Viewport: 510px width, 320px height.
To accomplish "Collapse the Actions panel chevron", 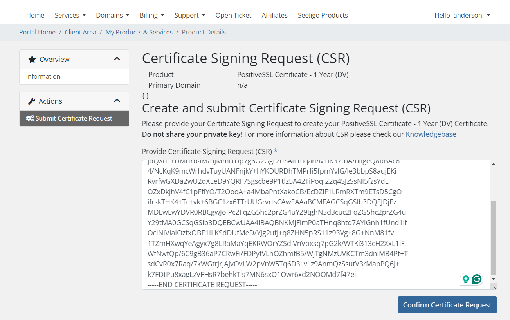I will pos(117,101).
